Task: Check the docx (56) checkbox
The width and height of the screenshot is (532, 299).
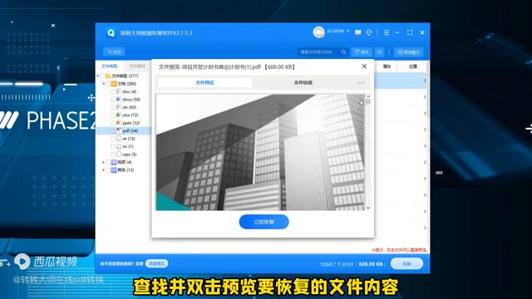Action: point(113,100)
